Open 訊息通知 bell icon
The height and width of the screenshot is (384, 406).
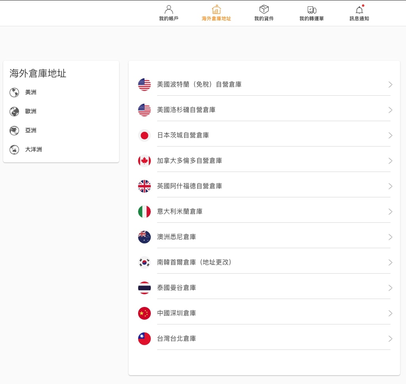pos(359,10)
